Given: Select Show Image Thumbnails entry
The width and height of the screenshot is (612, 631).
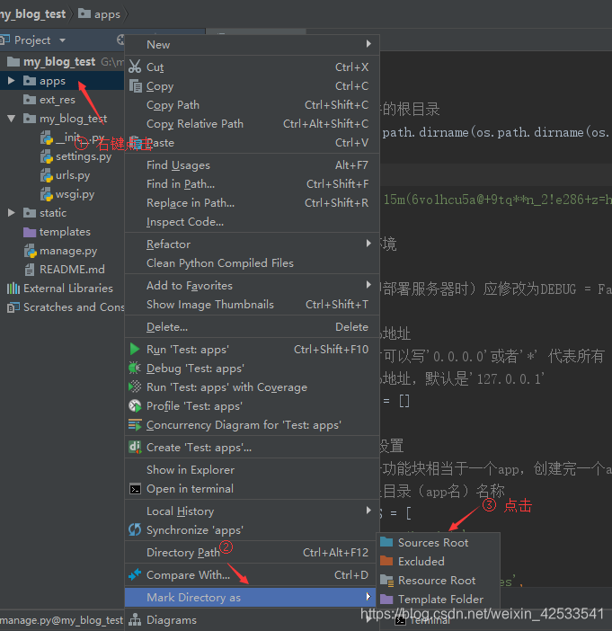Looking at the screenshot, I should click(252, 305).
